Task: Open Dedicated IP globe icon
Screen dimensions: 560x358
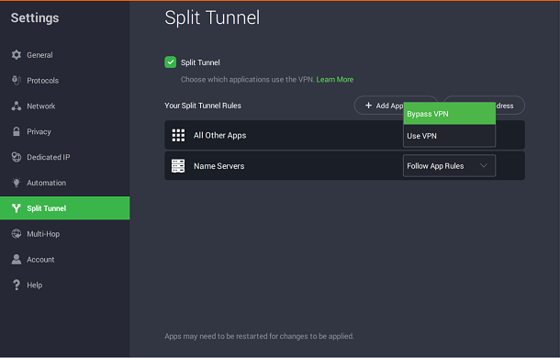Action: (x=17, y=157)
